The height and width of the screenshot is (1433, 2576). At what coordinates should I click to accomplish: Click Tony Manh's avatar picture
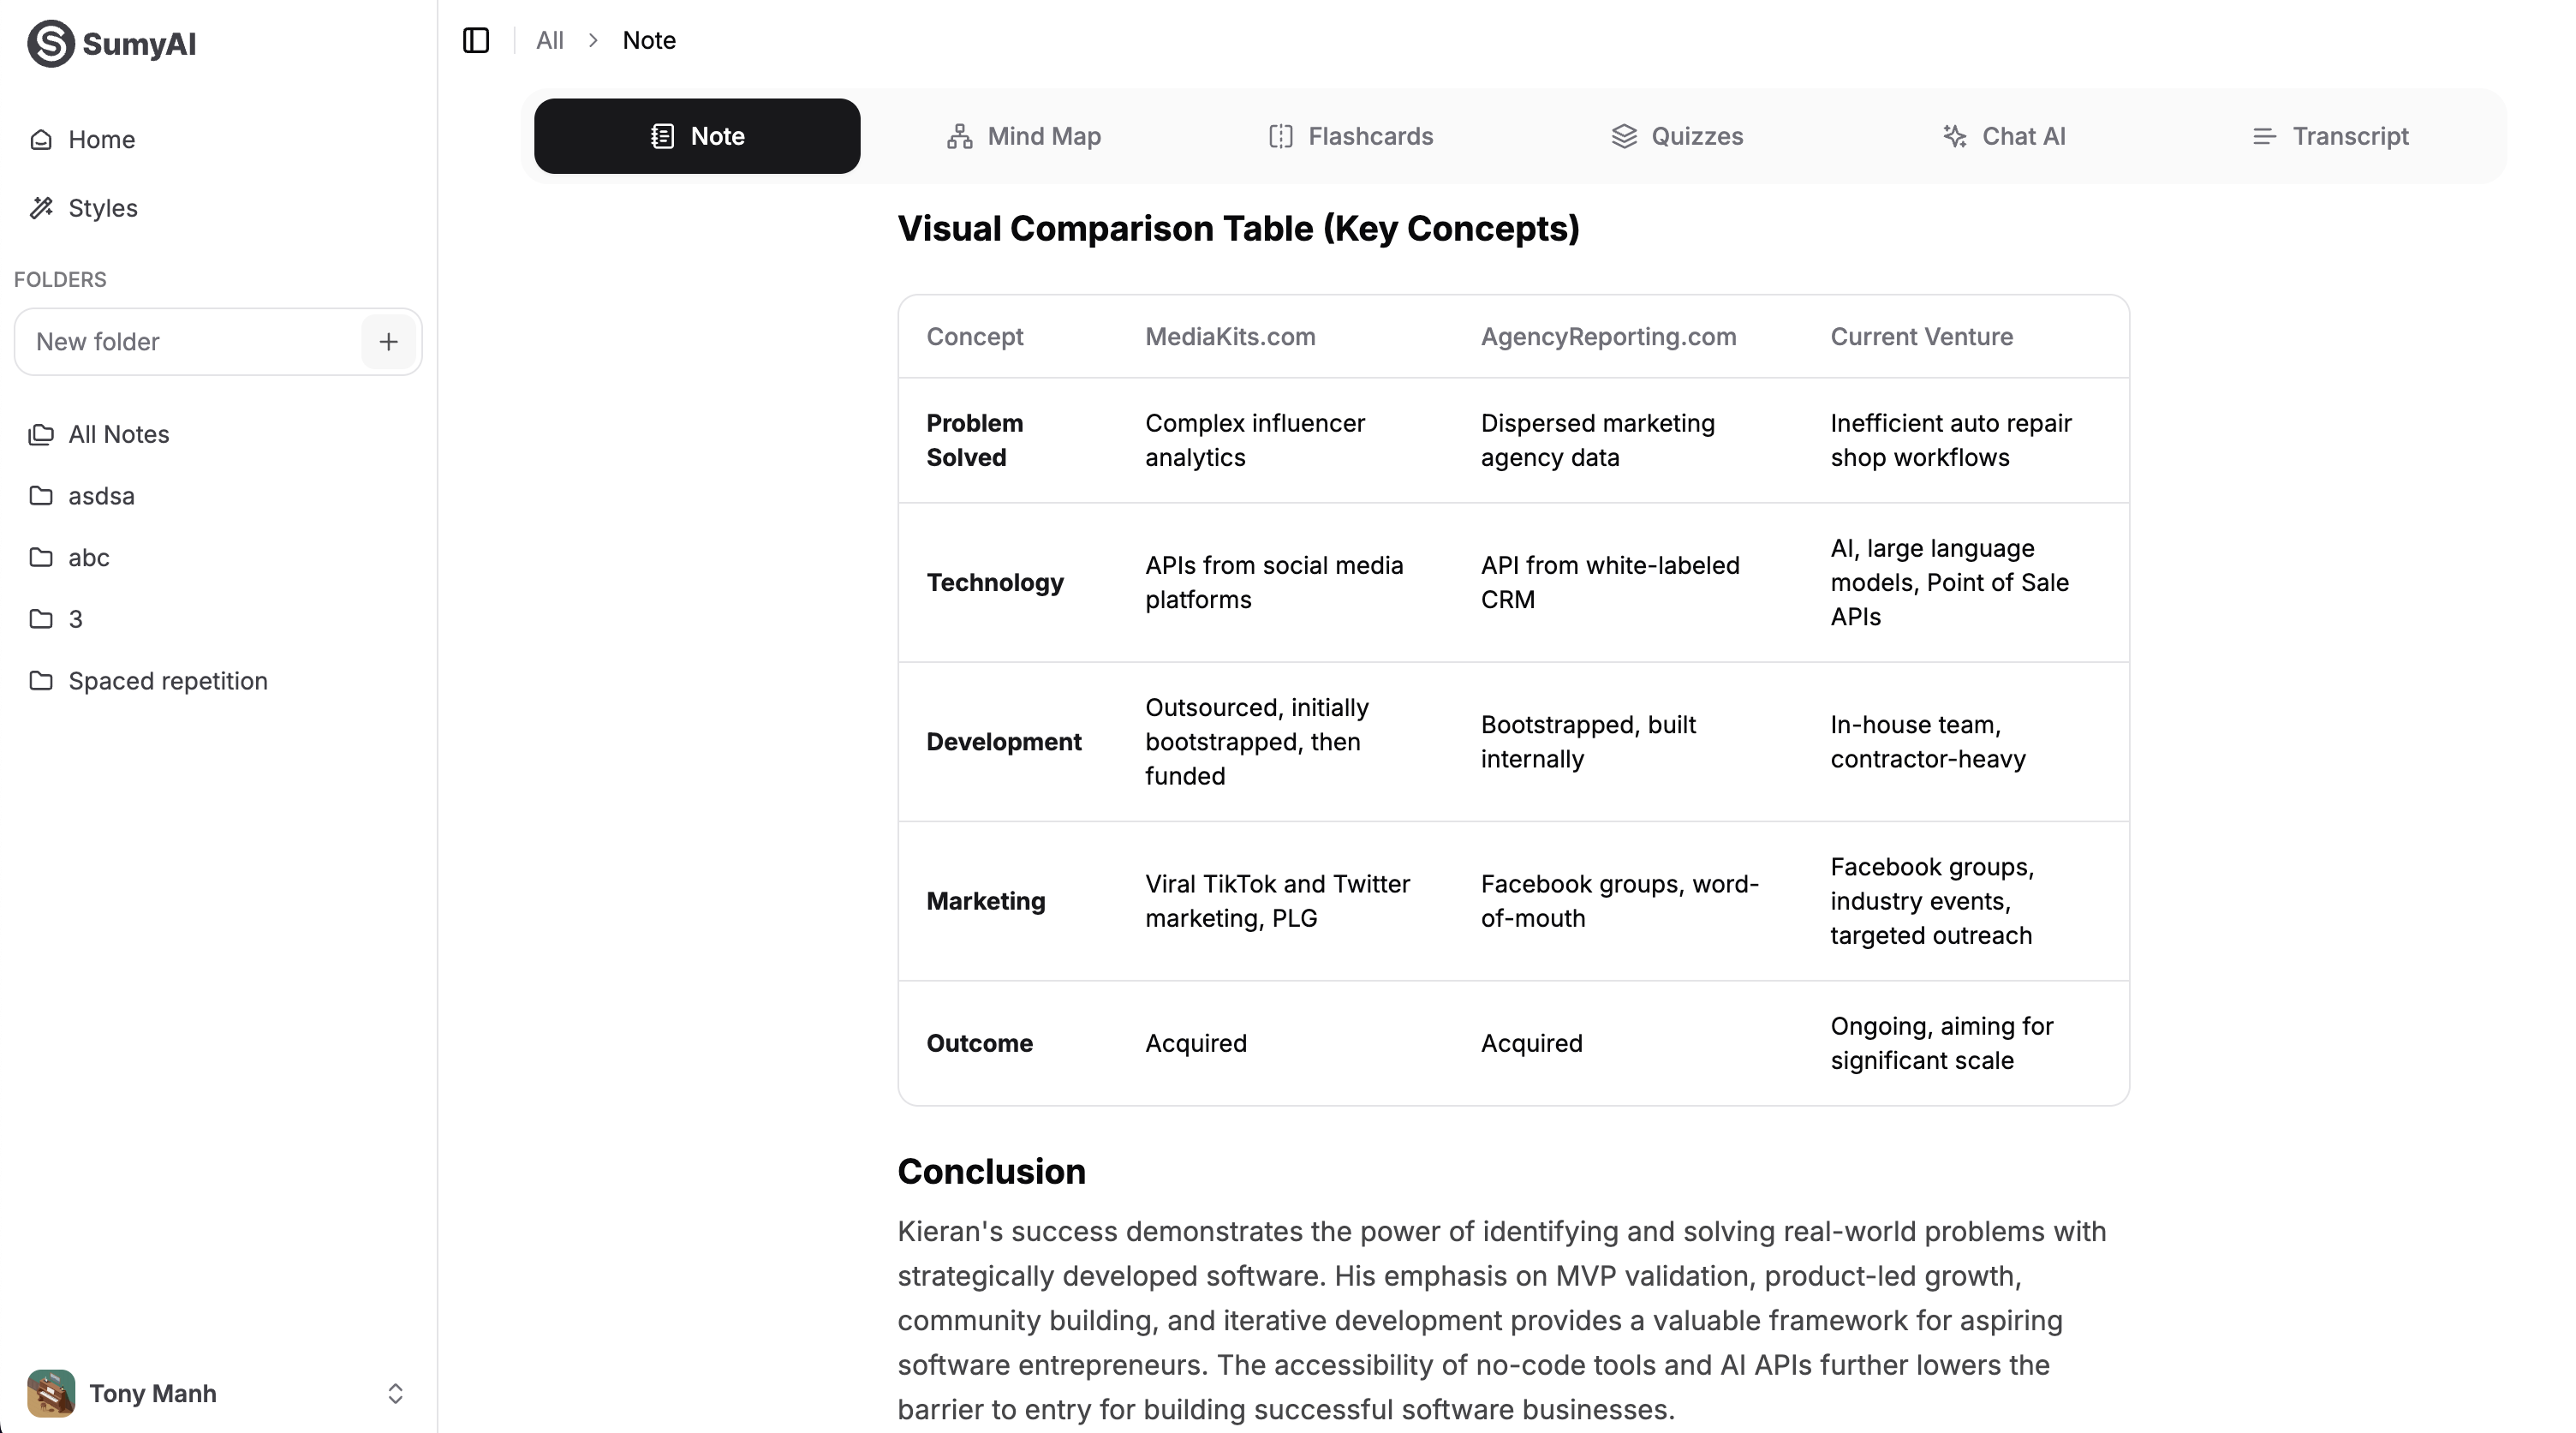[x=51, y=1393]
